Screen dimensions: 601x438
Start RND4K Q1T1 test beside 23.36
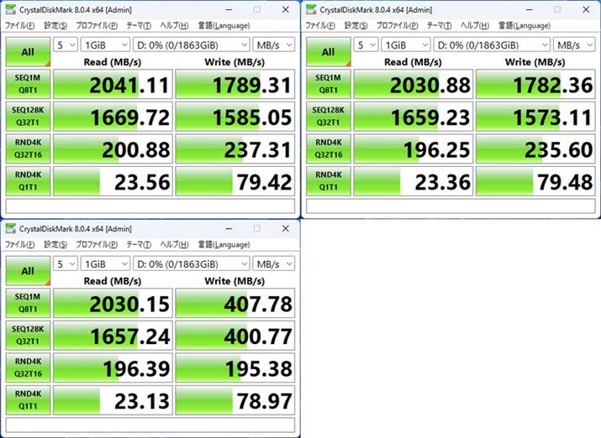pyautogui.click(x=329, y=181)
